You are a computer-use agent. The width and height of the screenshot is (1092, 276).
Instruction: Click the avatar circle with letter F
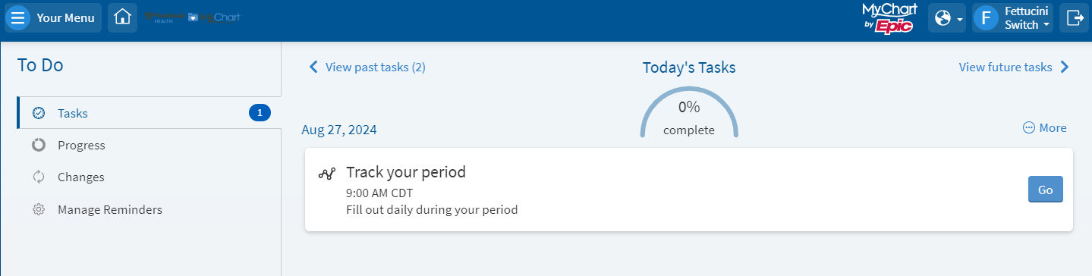click(x=986, y=17)
